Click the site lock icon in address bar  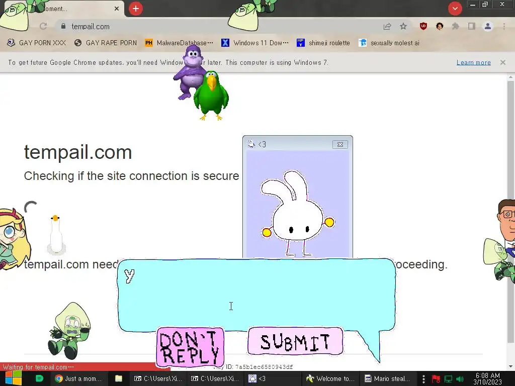click(63, 26)
